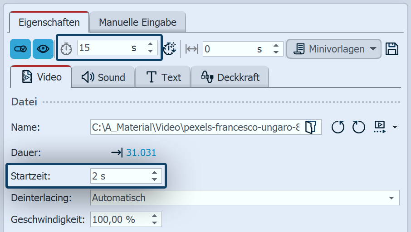411x232 pixels.
Task: Browse for video file with folder icon
Action: pos(310,128)
